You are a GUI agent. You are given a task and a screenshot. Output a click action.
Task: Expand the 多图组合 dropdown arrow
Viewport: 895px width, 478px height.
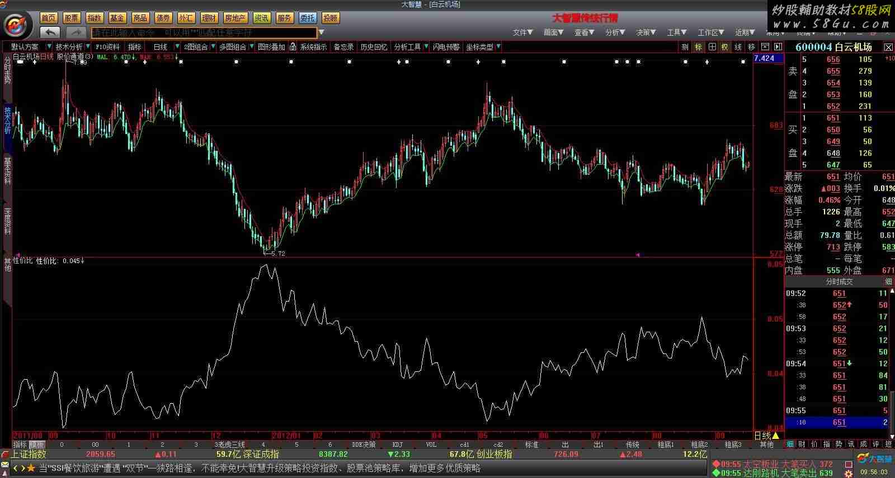pyautogui.click(x=251, y=47)
